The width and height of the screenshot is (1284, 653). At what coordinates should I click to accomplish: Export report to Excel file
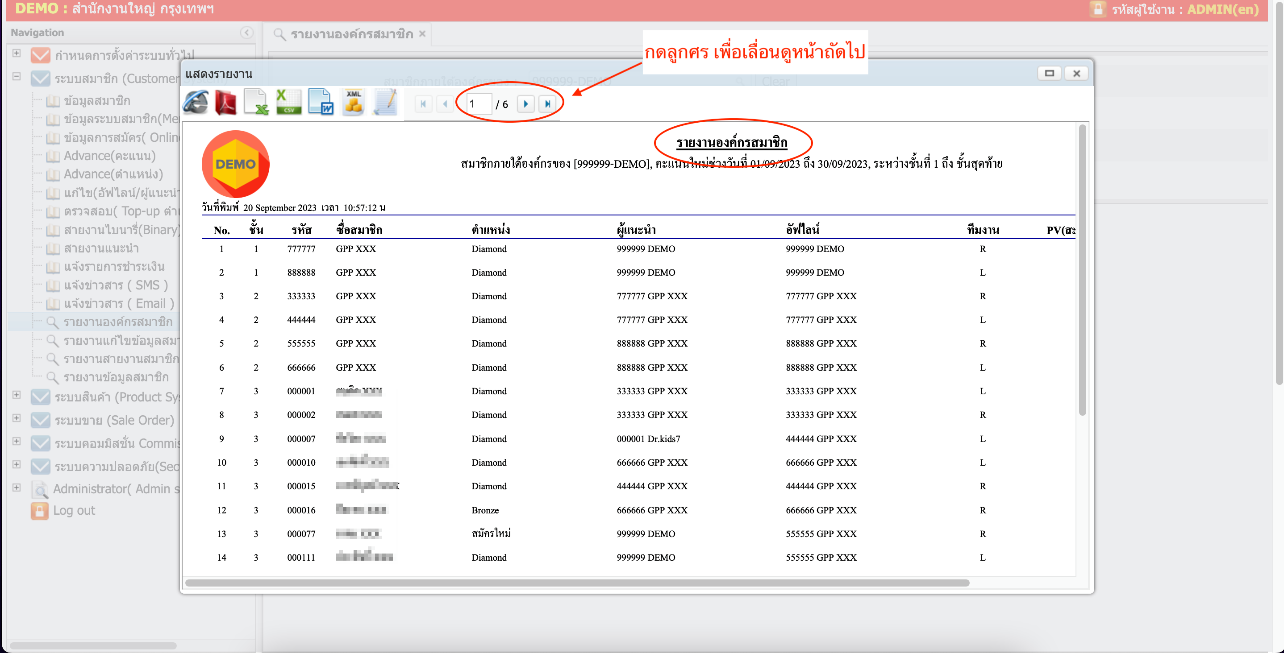(x=256, y=102)
